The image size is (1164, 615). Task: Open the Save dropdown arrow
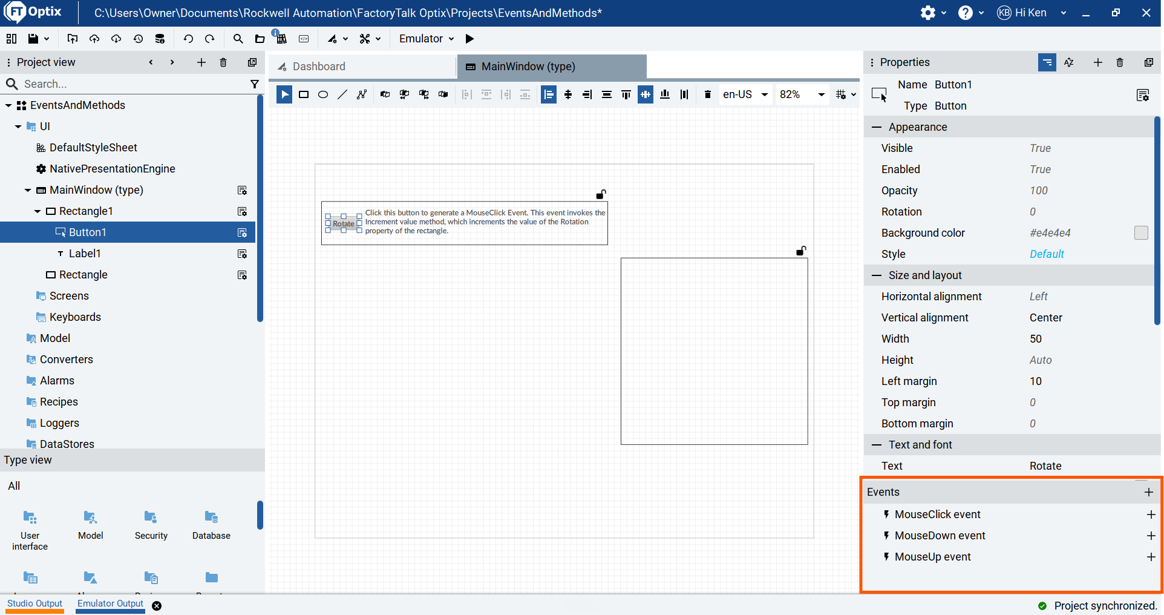tap(46, 39)
